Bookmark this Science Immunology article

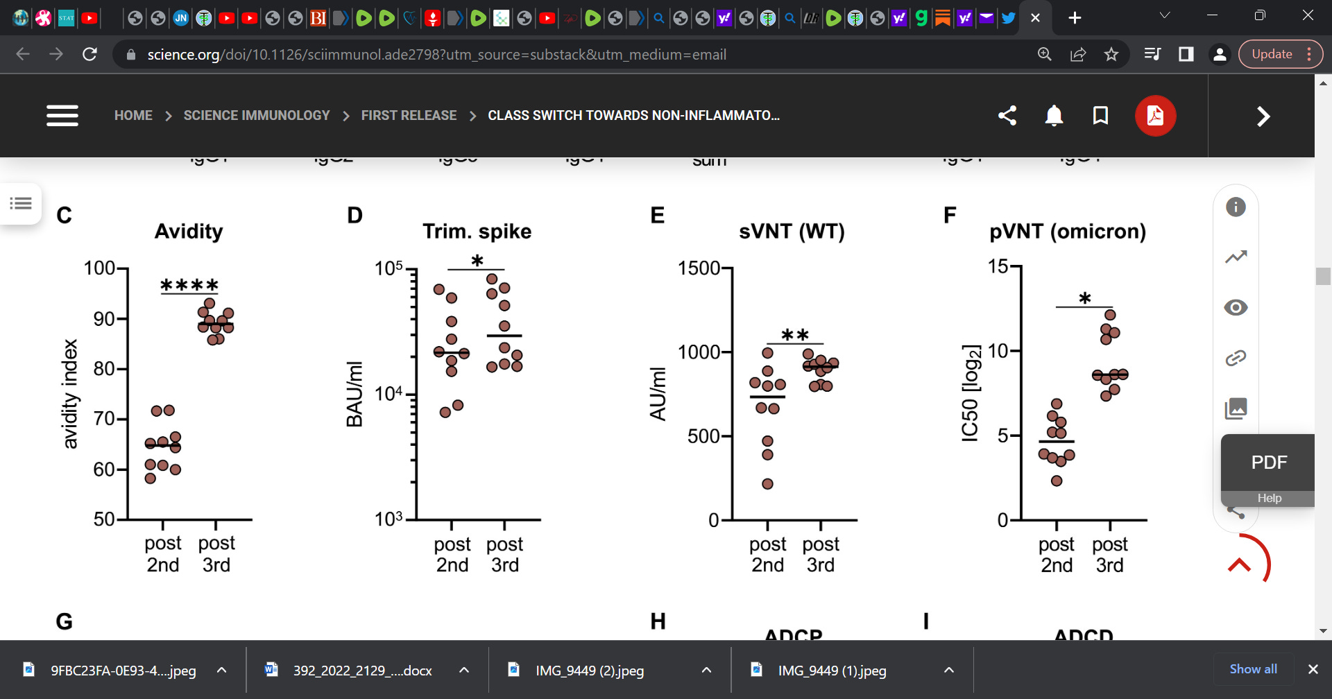(x=1100, y=116)
